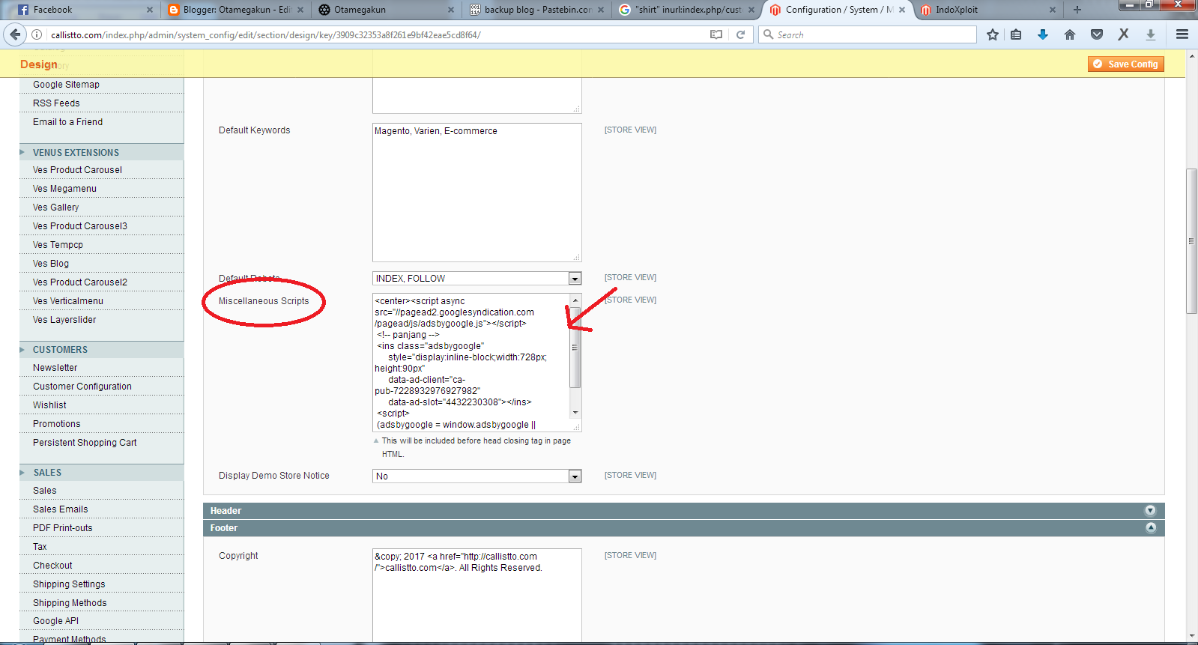Click the address bar URL
This screenshot has height=645, width=1198.
[265, 34]
